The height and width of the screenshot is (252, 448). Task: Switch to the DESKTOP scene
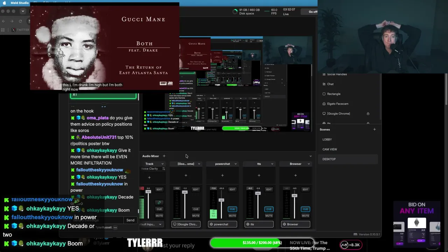[x=349, y=159]
